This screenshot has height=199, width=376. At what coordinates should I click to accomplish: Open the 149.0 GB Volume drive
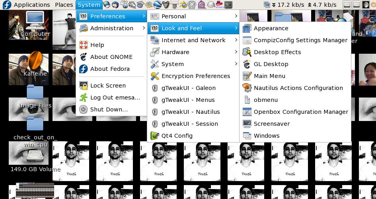pos(35,160)
